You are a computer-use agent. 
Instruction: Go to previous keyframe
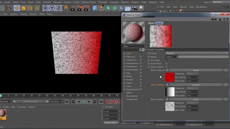[74, 102]
